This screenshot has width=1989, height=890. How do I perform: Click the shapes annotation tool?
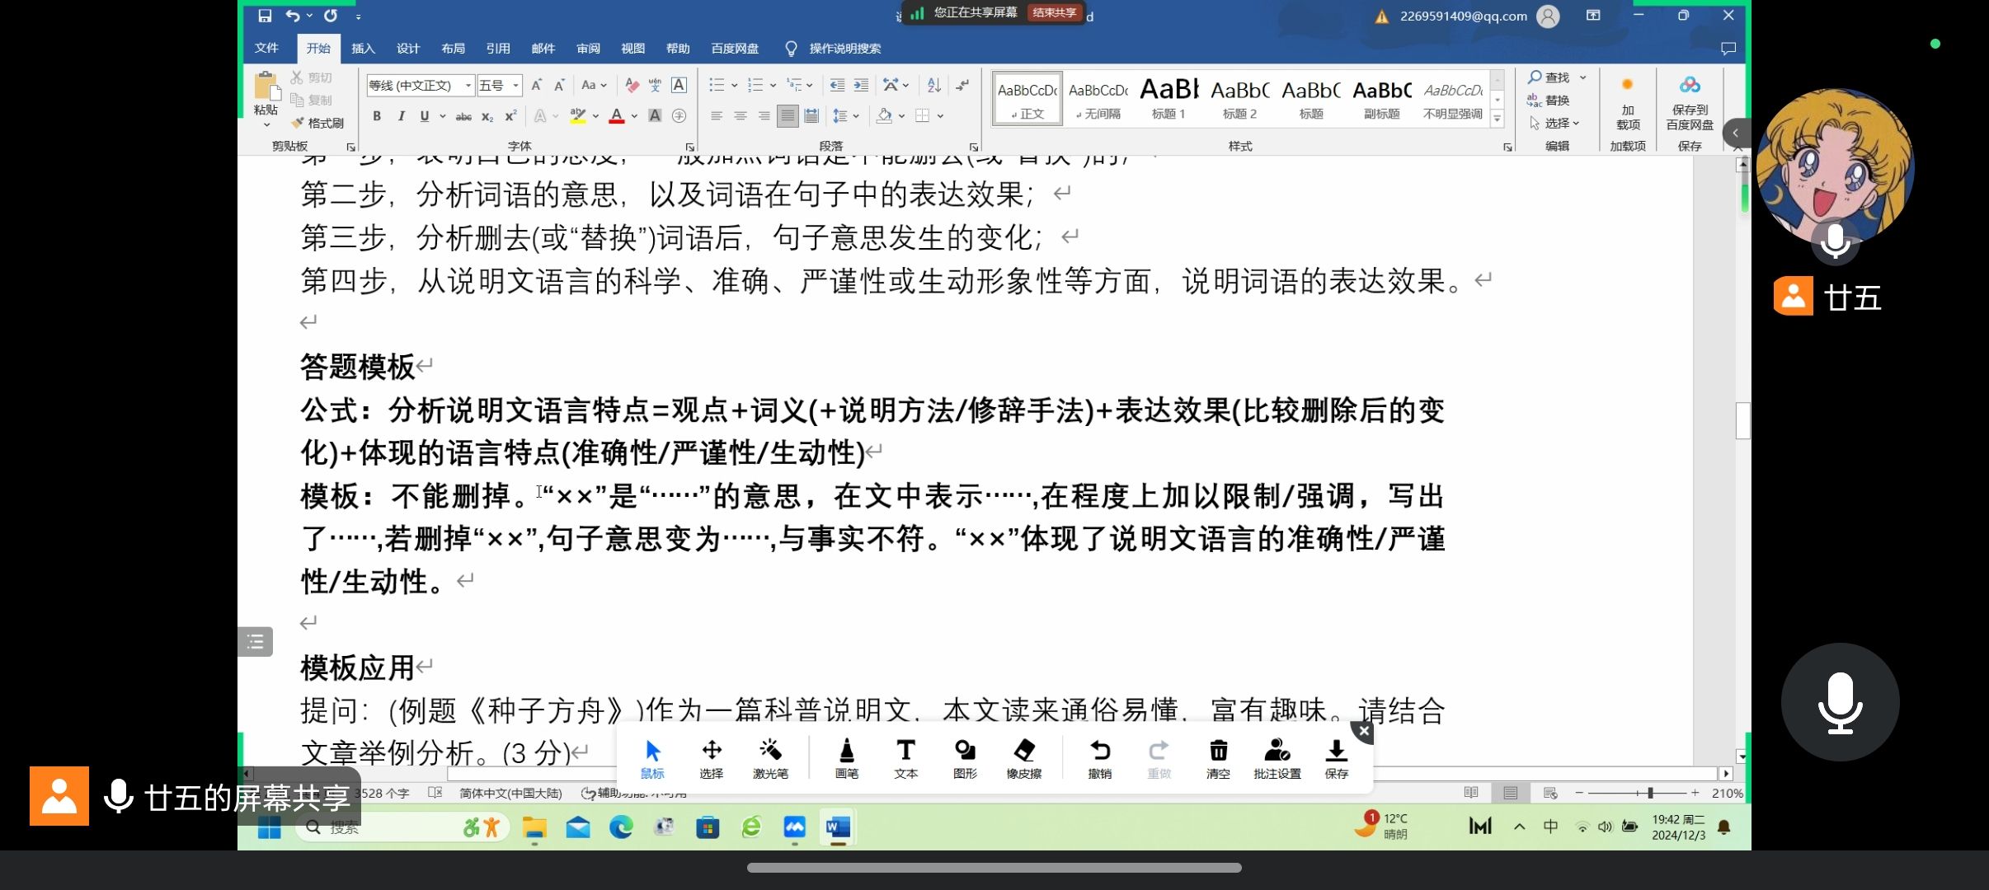(964, 757)
